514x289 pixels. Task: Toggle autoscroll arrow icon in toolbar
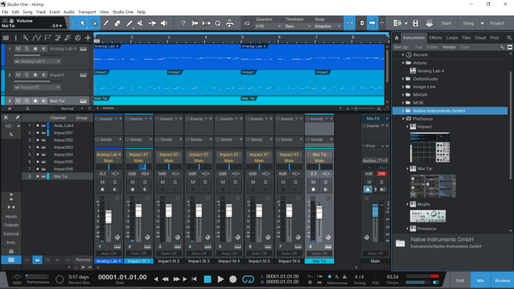372,23
